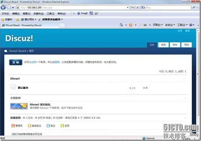Expand the address bar history dropdown arrow

pos(127,7)
